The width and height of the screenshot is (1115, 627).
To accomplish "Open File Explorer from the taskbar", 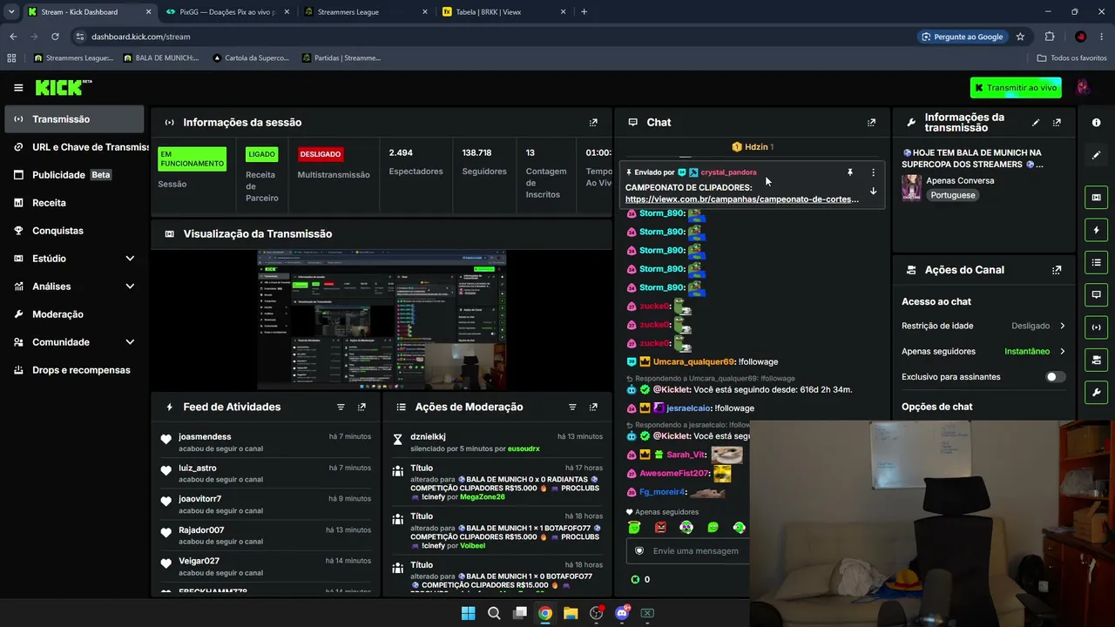I will (571, 613).
